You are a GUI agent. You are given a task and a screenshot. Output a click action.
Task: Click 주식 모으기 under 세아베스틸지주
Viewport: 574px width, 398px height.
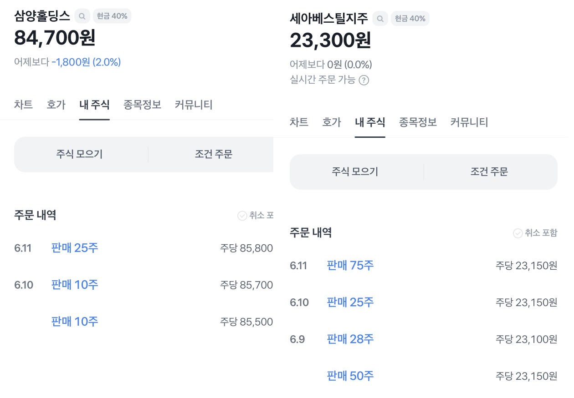pos(355,172)
